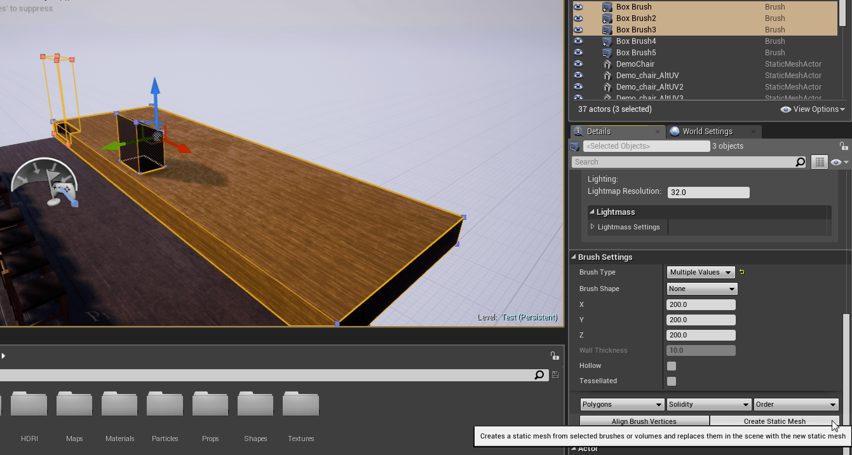Click the Align Brush Vertices button

(644, 421)
